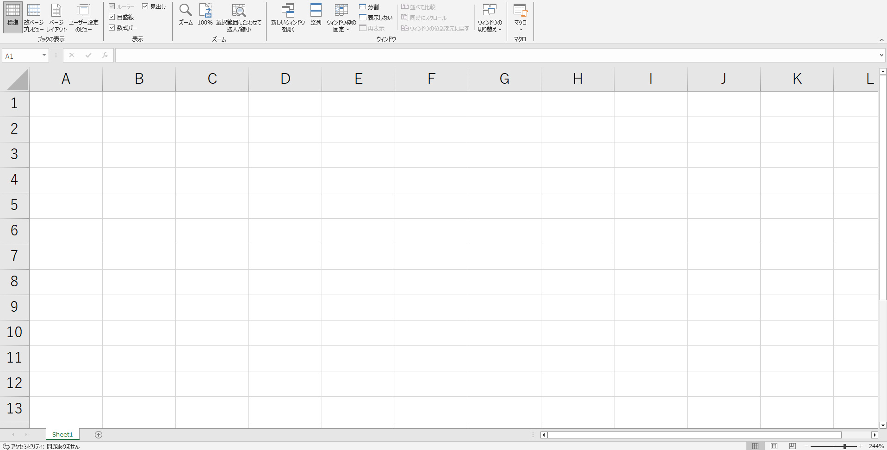The image size is (887, 450).
Task: Select the Sheet1 tab
Action: point(62,434)
